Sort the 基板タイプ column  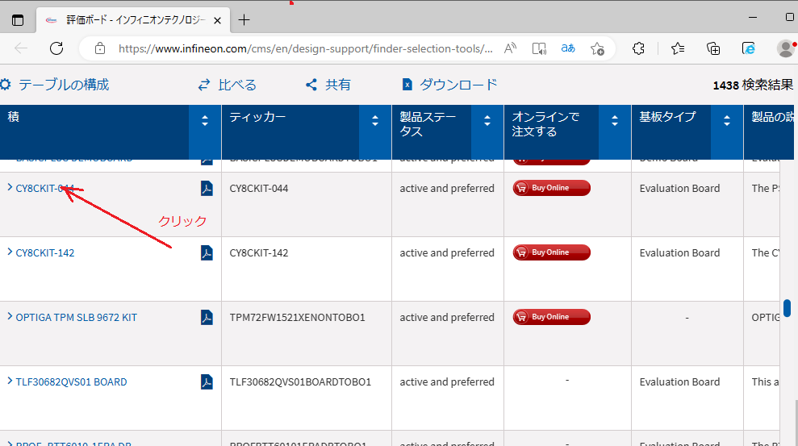point(727,120)
